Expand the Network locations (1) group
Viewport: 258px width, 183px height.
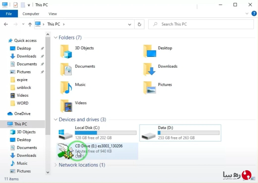[x=56, y=165]
